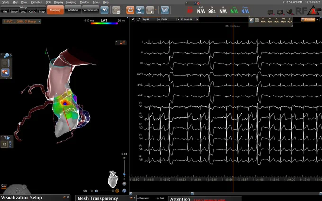Click the blue heart map toolbar icon
Image resolution: width=322 pixels, height=201 pixels.
pyautogui.click(x=140, y=10)
